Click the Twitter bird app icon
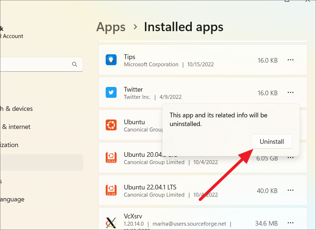This screenshot has width=316, height=230. pyautogui.click(x=111, y=92)
